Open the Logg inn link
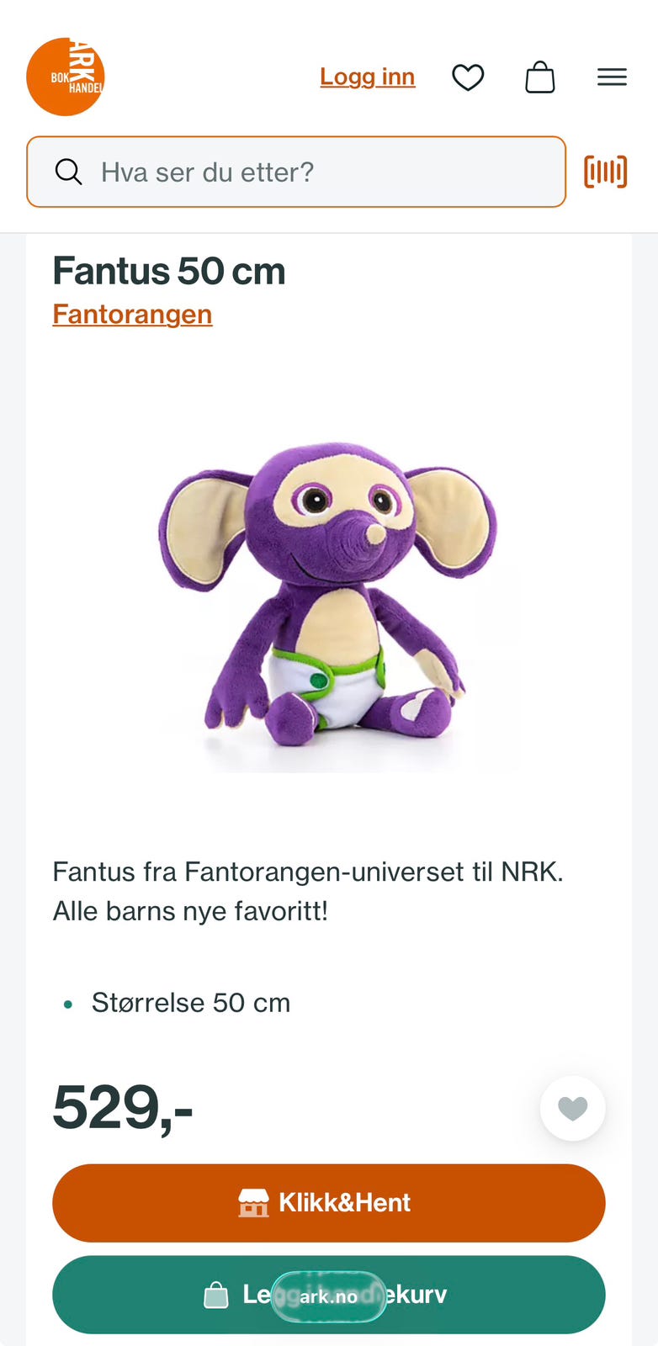The height and width of the screenshot is (1346, 658). pyautogui.click(x=368, y=77)
